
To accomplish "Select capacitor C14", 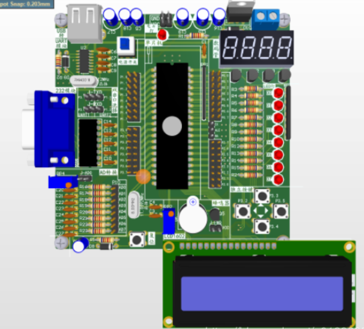I will (109, 125).
